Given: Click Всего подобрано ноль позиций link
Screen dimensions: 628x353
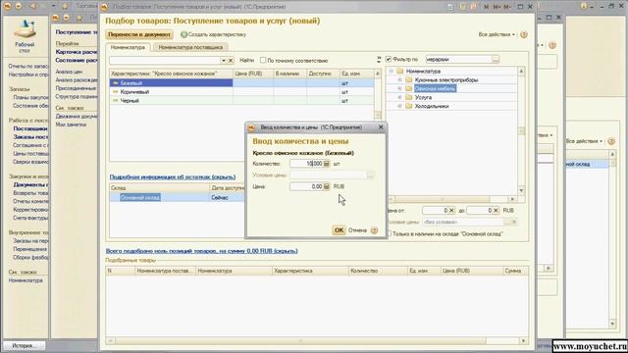Looking at the screenshot, I should [201, 251].
